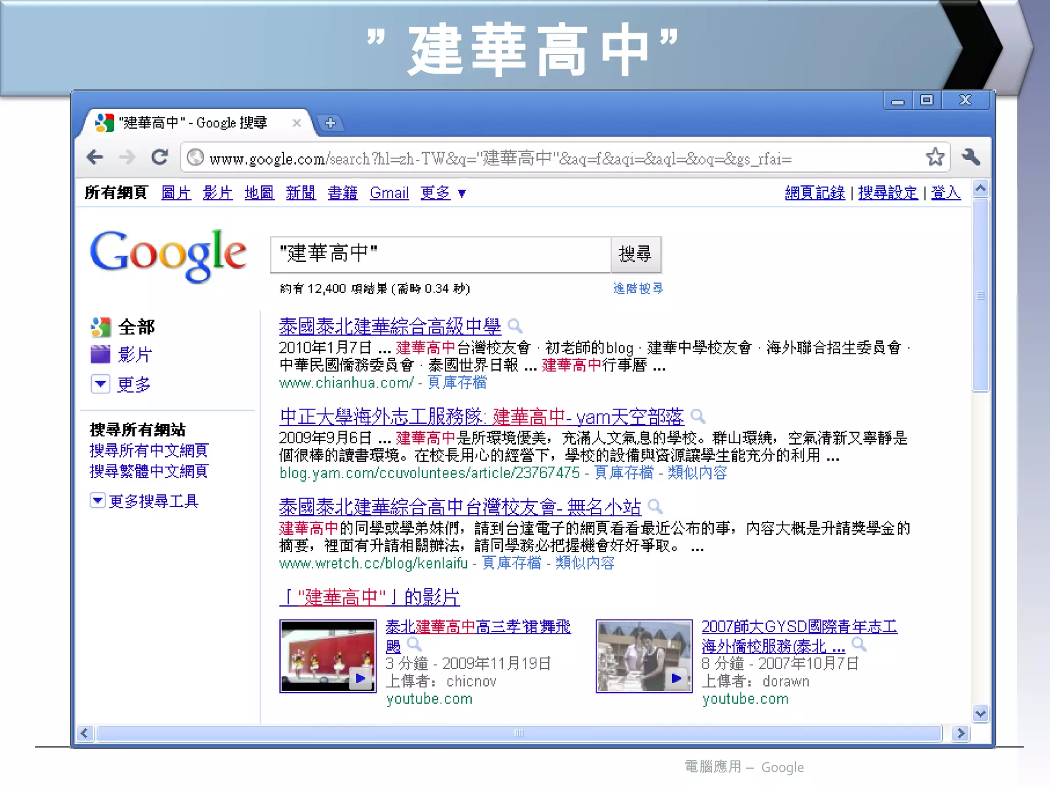This screenshot has height=787, width=1050.
Task: Minimize the browser window
Action: point(898,100)
